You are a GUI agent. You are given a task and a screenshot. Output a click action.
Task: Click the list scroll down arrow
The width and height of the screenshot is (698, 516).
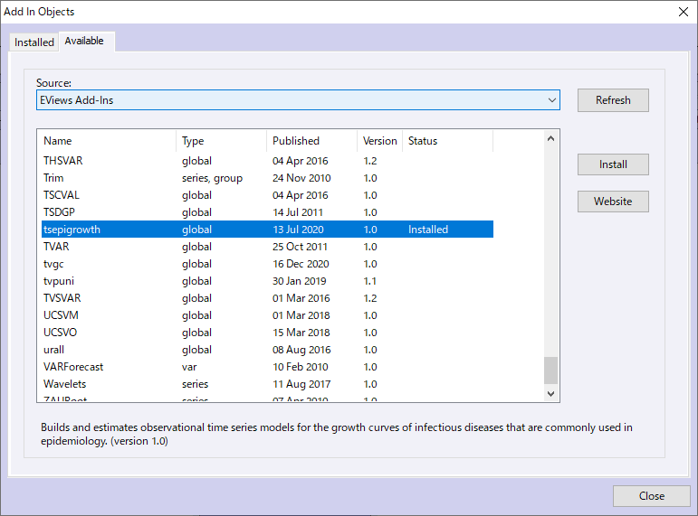coord(550,394)
